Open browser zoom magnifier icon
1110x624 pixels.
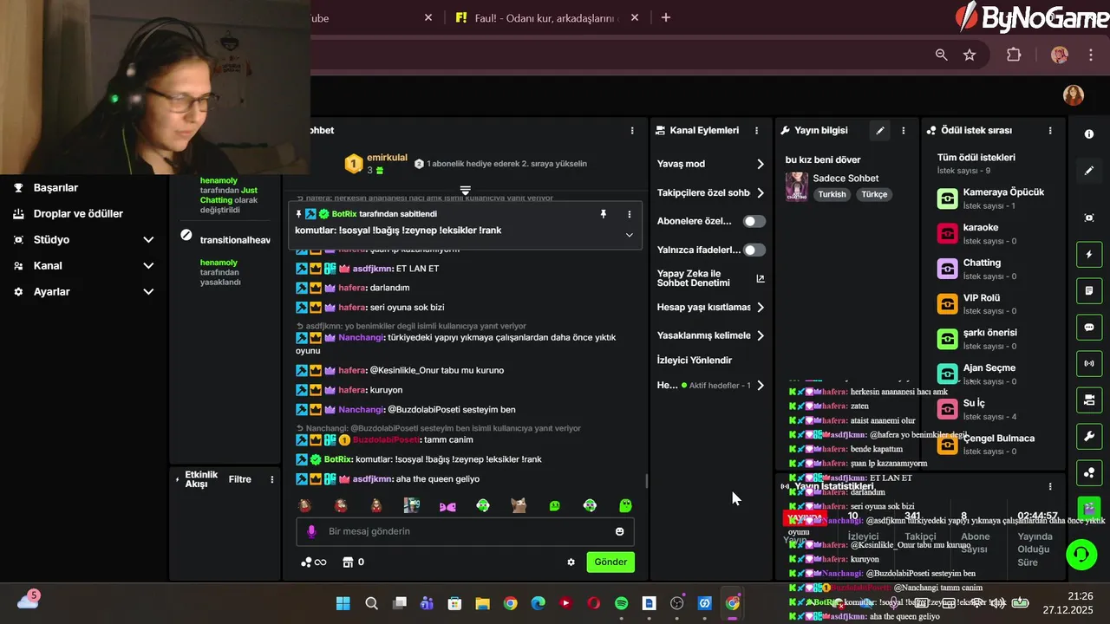(941, 55)
